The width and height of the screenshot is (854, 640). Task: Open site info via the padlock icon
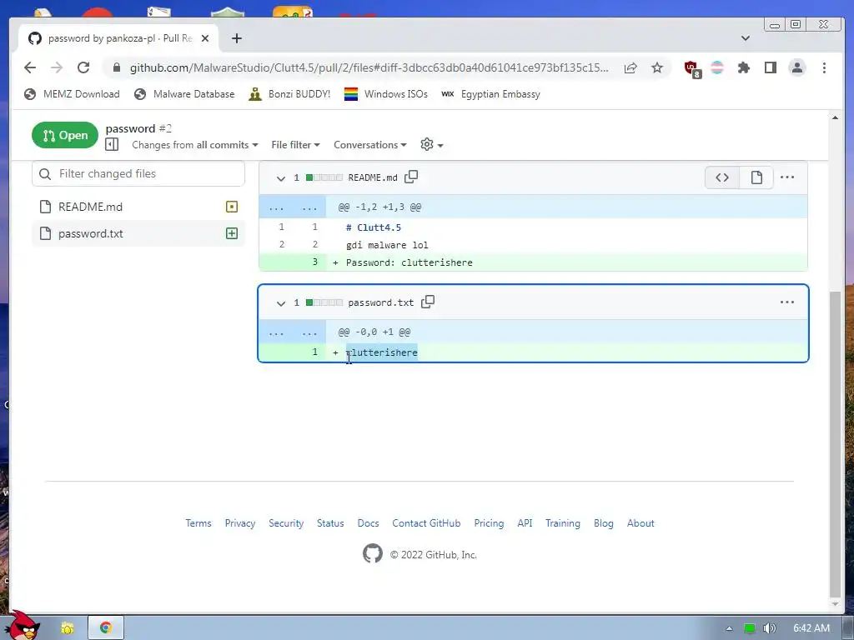[116, 67]
